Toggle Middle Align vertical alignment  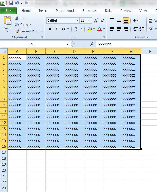click(119, 20)
